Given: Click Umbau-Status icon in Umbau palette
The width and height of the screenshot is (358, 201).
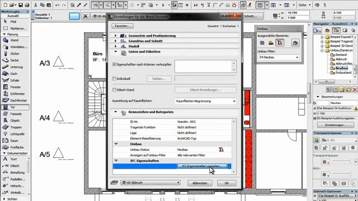Looking at the screenshot, I should coord(280,42).
